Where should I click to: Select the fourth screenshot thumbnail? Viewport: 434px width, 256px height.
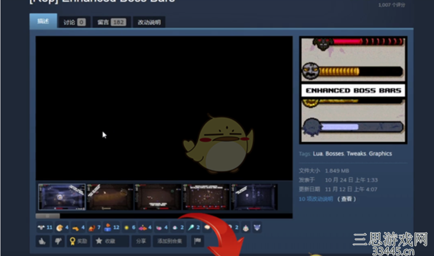click(x=206, y=197)
